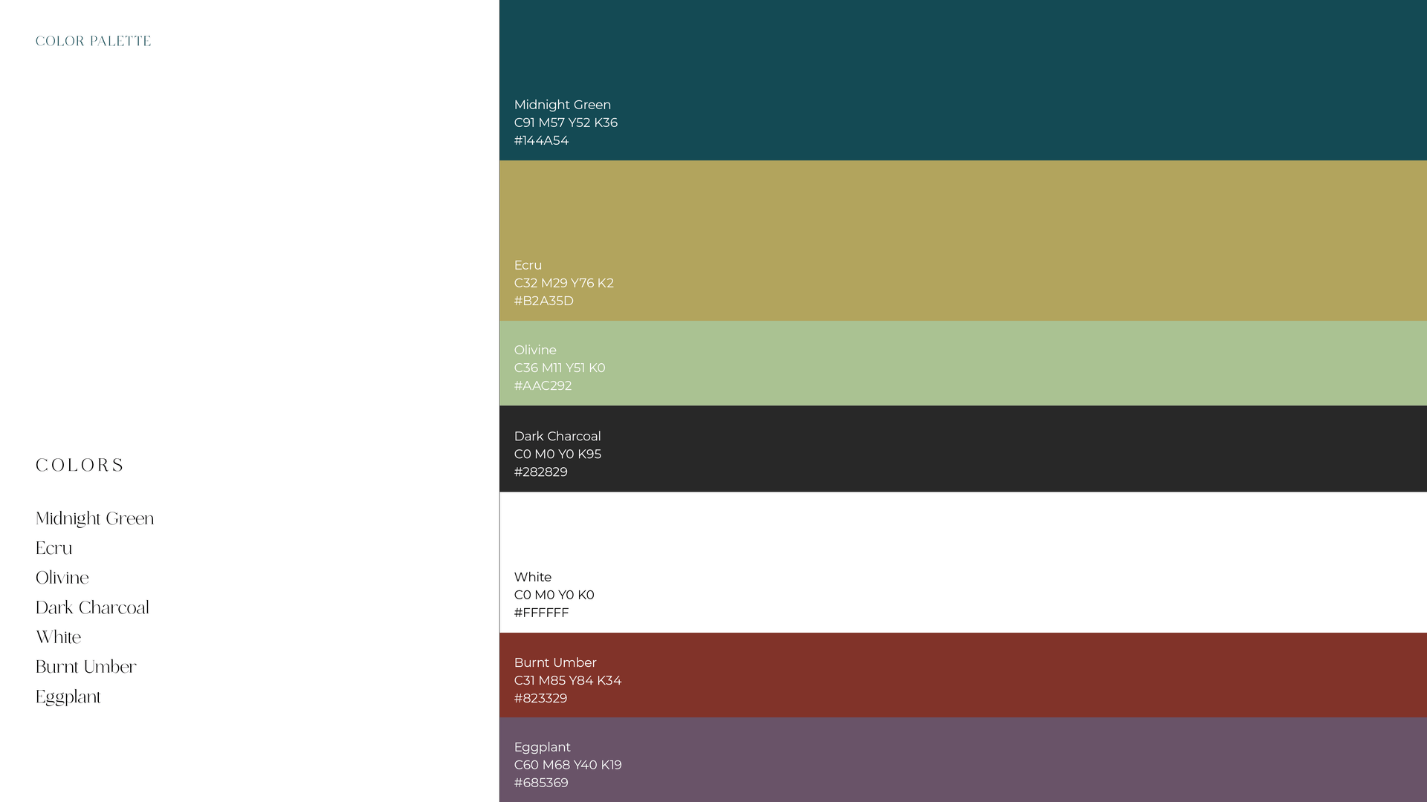The image size is (1427, 802).
Task: Select the White swatch area
Action: 962,535
